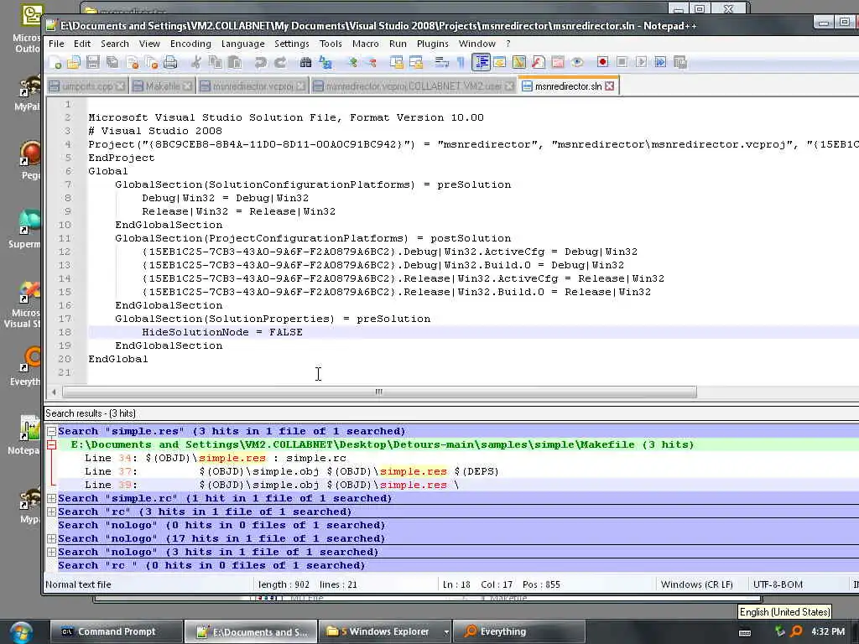Image resolution: width=859 pixels, height=644 pixels.
Task: Click the Save All toolbar icon
Action: [112, 62]
